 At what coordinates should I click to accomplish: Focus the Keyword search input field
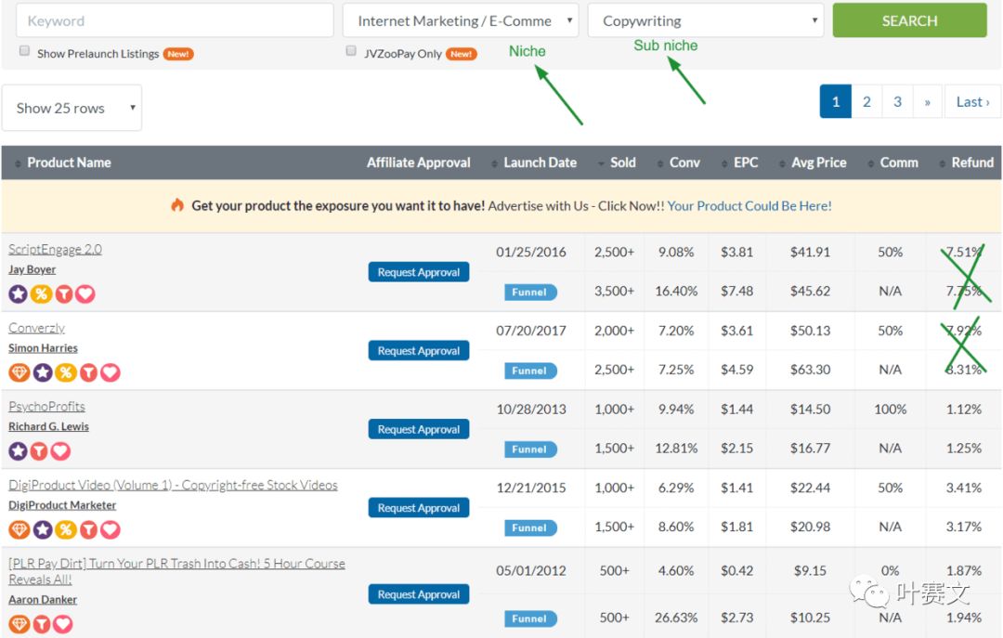point(175,20)
